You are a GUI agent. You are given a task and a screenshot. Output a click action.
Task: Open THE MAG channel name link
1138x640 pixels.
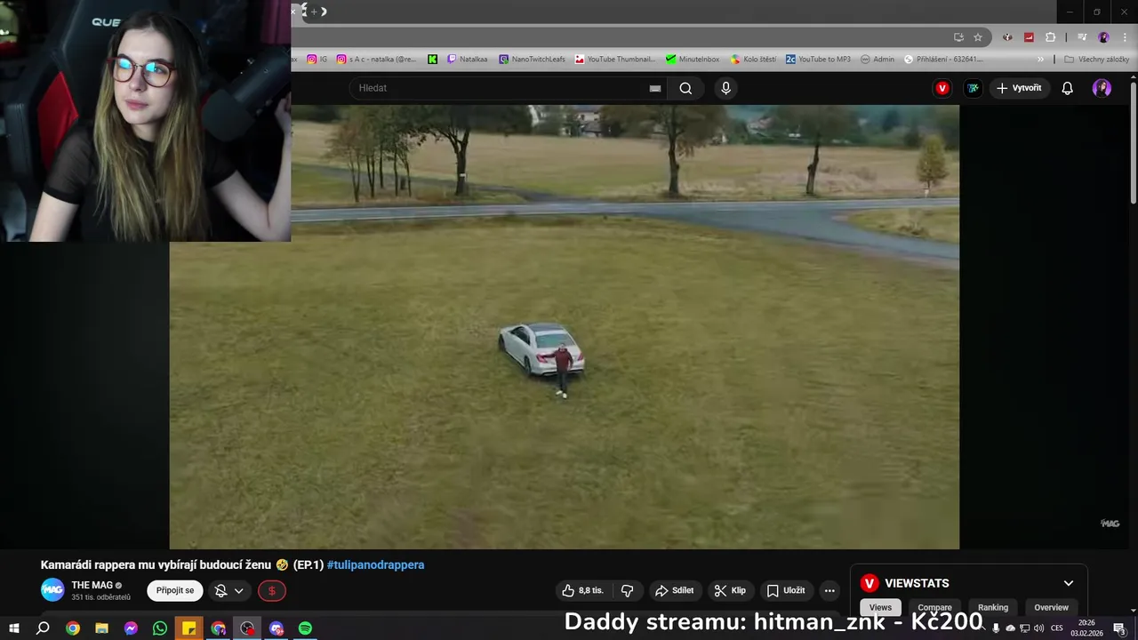(x=92, y=585)
